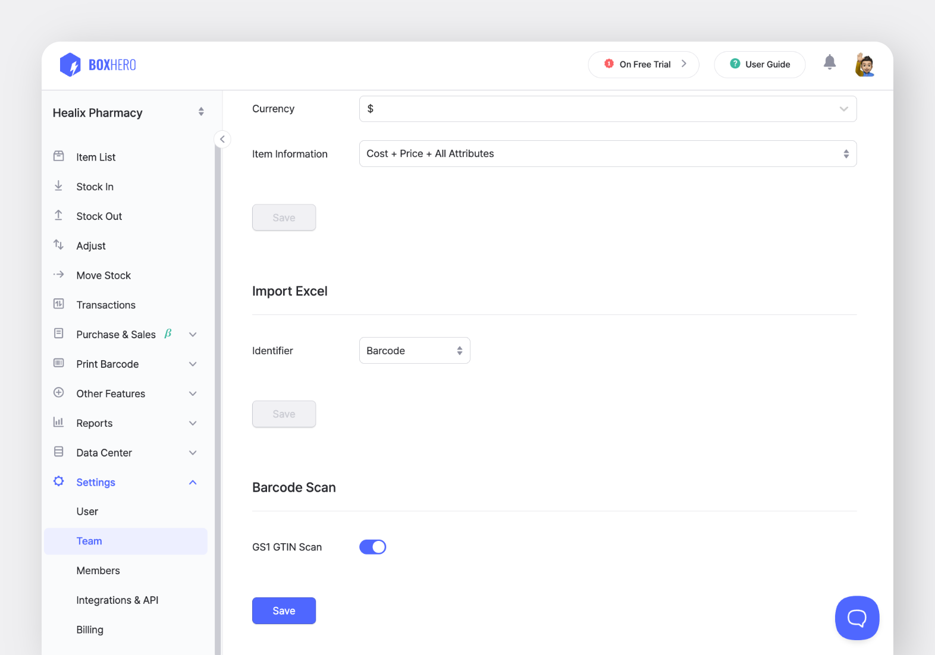The image size is (935, 655).
Task: Click the Move Stock dashed arrow icon
Action: (x=59, y=275)
